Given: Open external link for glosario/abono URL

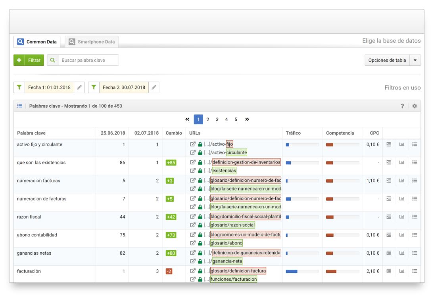Looking at the screenshot, I should (193, 243).
